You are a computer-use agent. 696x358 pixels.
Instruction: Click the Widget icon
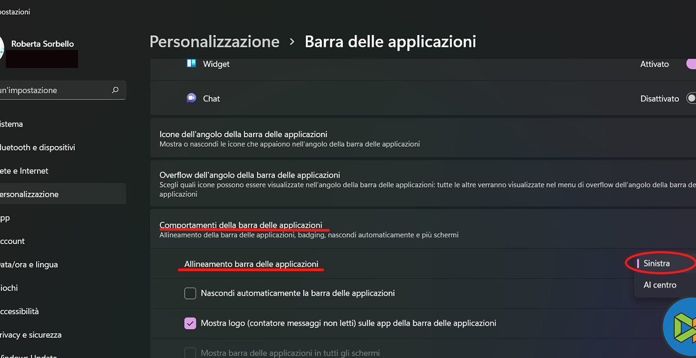191,64
